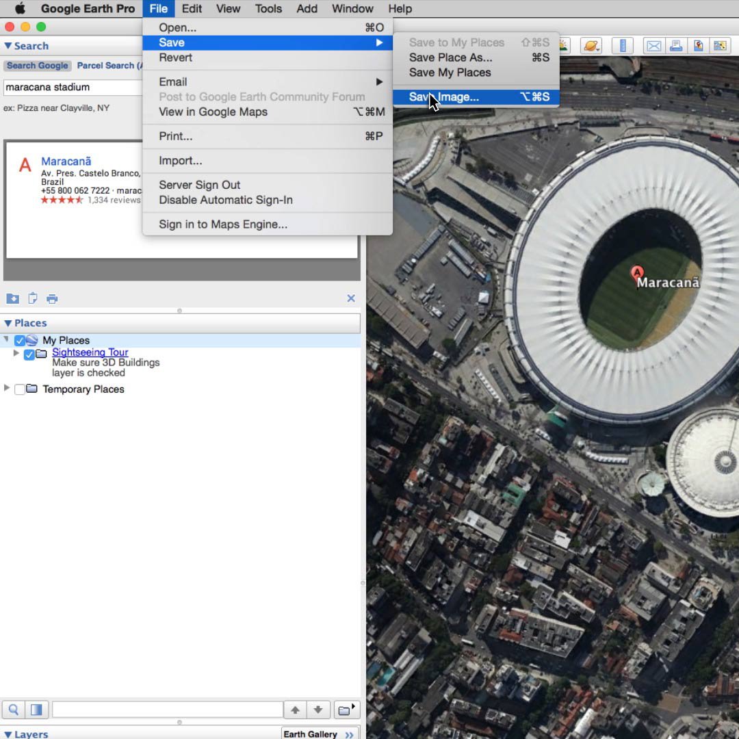Click the My Places globe icon
Viewport: 739px width, 739px height.
click(32, 340)
